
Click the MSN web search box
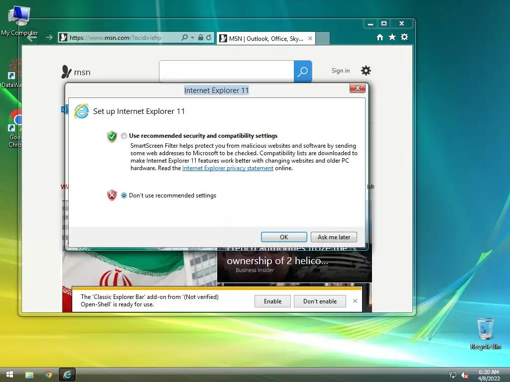coord(227,72)
